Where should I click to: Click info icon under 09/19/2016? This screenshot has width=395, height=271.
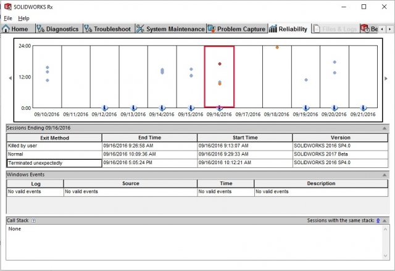(x=306, y=108)
